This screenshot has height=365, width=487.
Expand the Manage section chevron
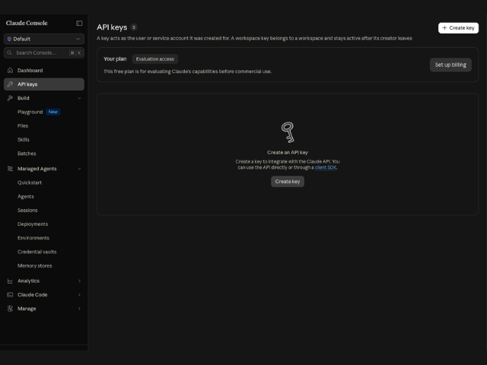tap(79, 309)
